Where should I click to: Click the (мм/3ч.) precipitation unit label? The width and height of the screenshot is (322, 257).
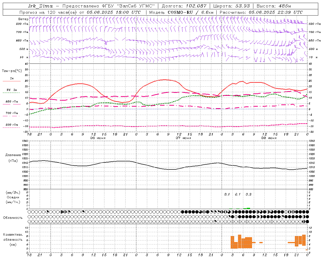point(13,192)
